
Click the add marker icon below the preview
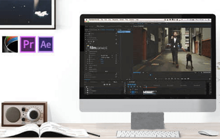pyautogui.click(x=156, y=79)
